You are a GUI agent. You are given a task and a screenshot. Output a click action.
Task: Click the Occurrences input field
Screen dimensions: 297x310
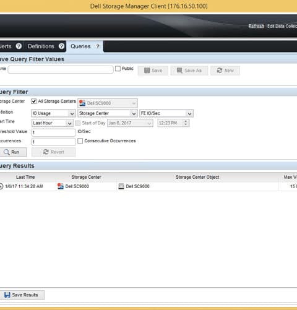click(53, 142)
